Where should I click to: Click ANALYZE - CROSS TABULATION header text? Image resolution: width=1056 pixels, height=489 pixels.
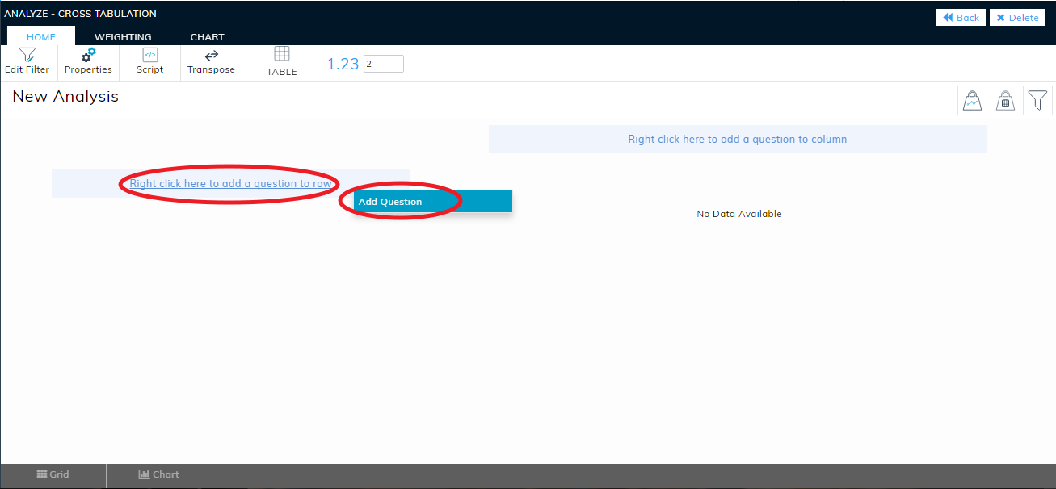(x=81, y=14)
